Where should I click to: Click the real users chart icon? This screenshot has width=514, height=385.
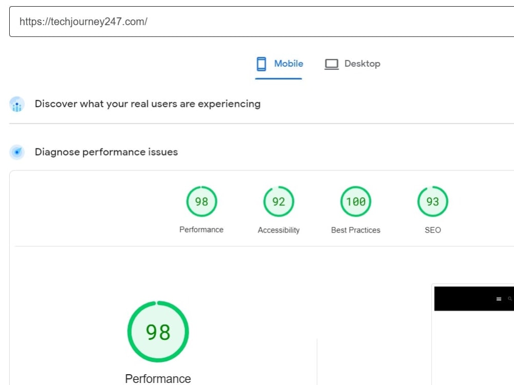click(x=17, y=104)
